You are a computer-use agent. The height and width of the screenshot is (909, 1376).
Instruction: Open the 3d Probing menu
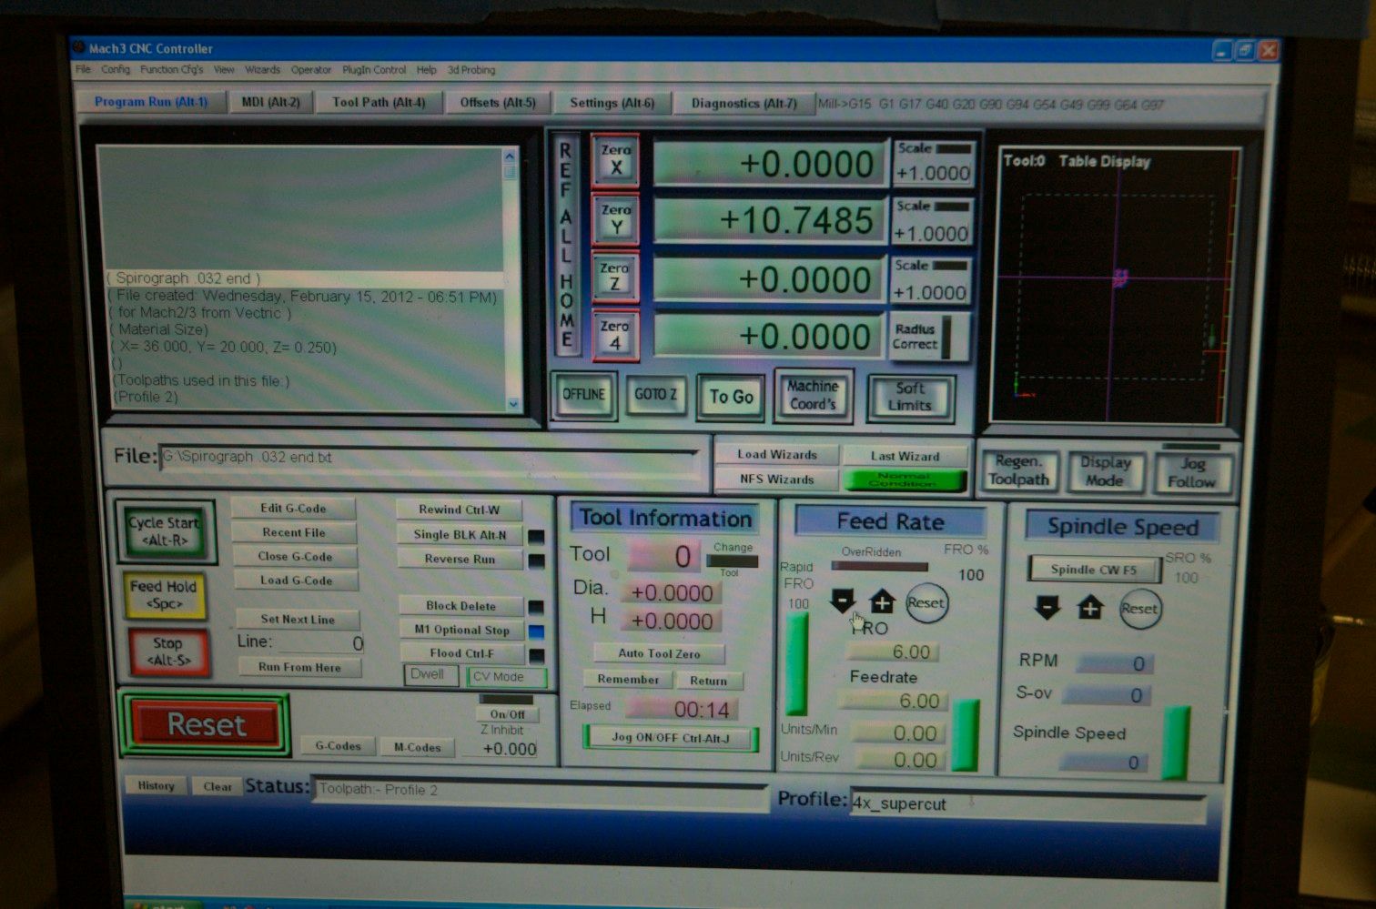tap(471, 70)
